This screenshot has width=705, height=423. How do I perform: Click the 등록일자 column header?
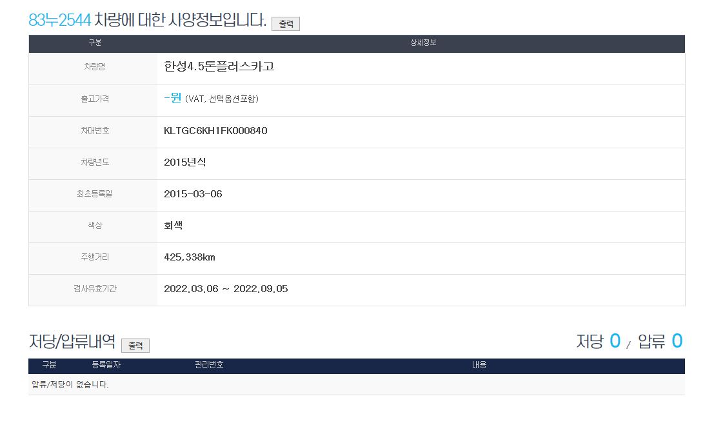click(106, 365)
